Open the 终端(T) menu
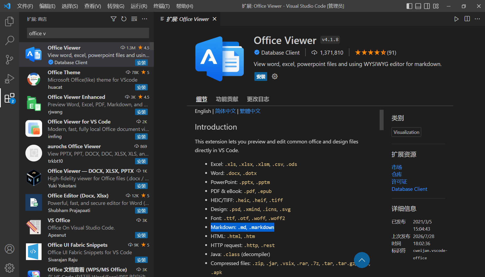Viewport: 485px width, 277px height. 161,6
